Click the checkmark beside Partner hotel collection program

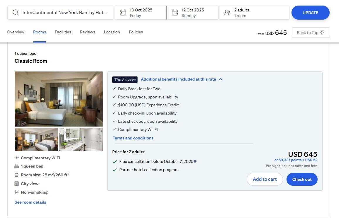pyautogui.click(x=115, y=170)
